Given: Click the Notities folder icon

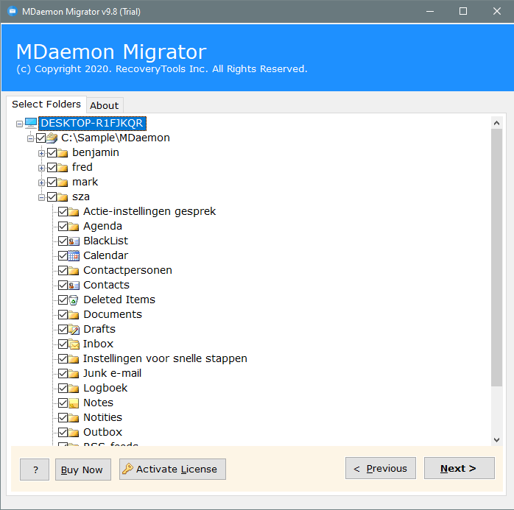Looking at the screenshot, I should pos(74,418).
